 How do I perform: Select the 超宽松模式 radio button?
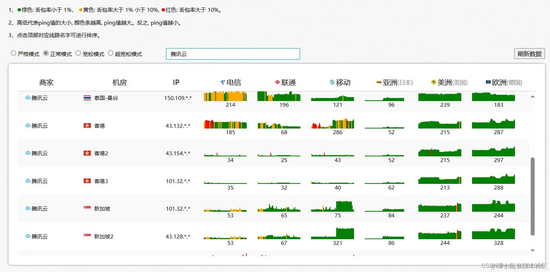tap(111, 53)
